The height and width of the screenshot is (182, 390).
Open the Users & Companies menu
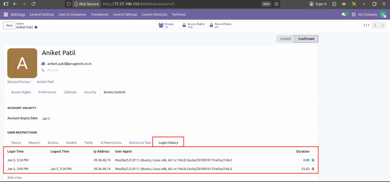point(72,14)
